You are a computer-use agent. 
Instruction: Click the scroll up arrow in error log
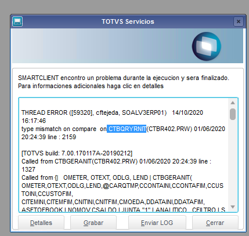233,103
